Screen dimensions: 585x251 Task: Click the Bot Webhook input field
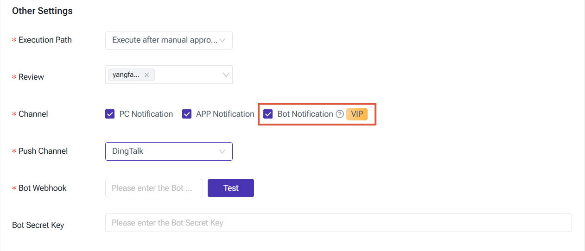pyautogui.click(x=154, y=188)
